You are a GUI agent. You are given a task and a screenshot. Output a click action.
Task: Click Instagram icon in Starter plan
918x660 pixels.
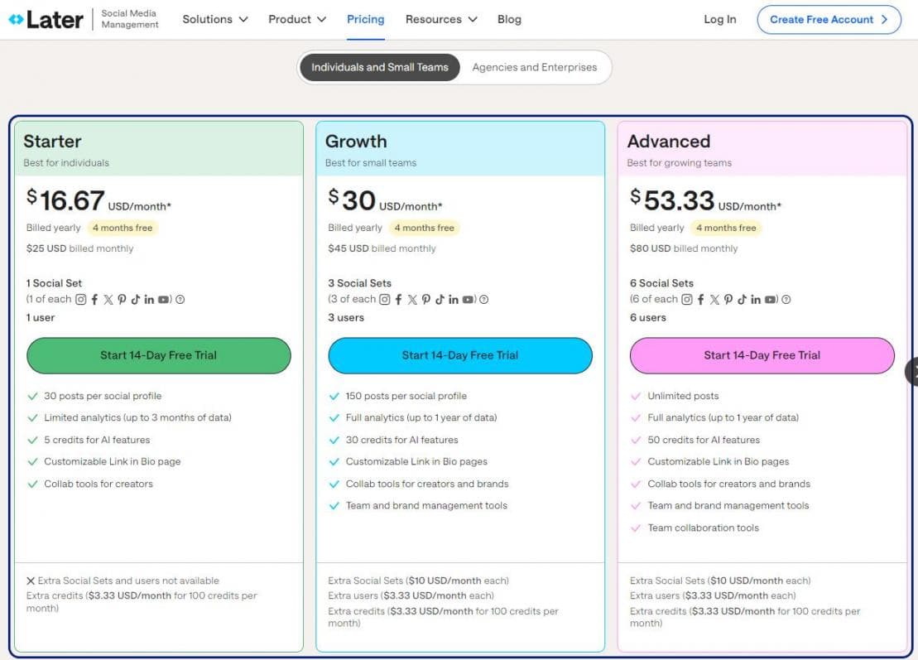pyautogui.click(x=81, y=300)
